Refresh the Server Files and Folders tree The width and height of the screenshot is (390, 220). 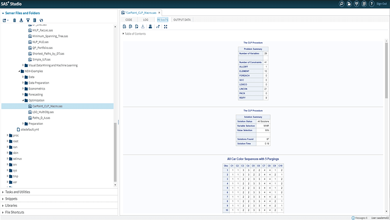41,20
